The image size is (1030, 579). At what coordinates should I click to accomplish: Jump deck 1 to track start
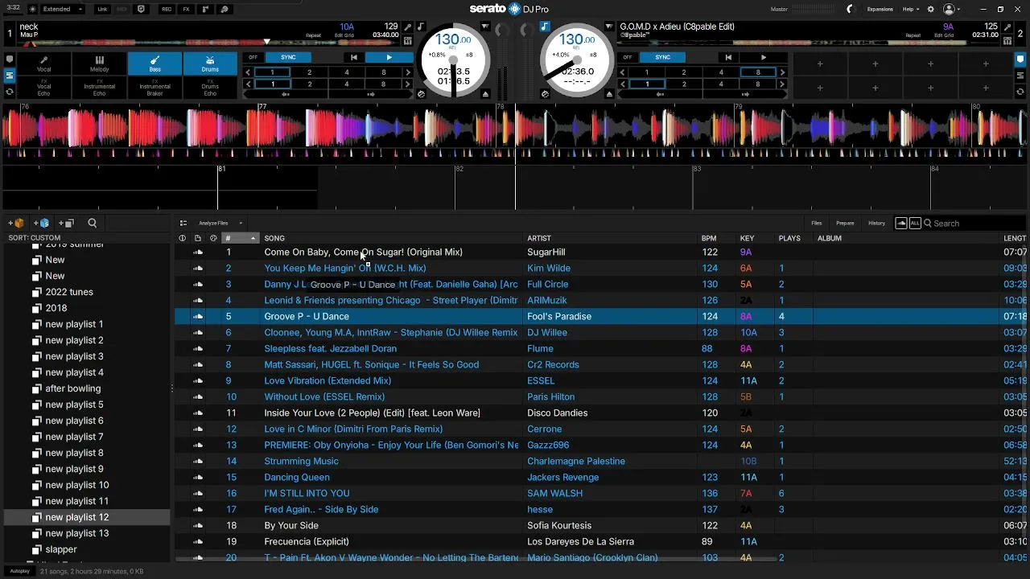pyautogui.click(x=353, y=57)
